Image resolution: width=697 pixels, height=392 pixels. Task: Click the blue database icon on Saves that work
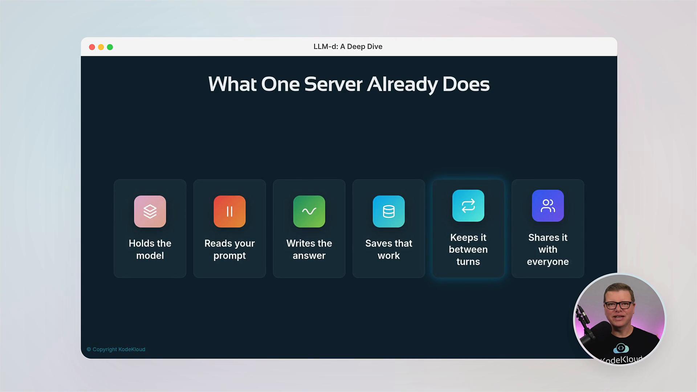click(388, 211)
